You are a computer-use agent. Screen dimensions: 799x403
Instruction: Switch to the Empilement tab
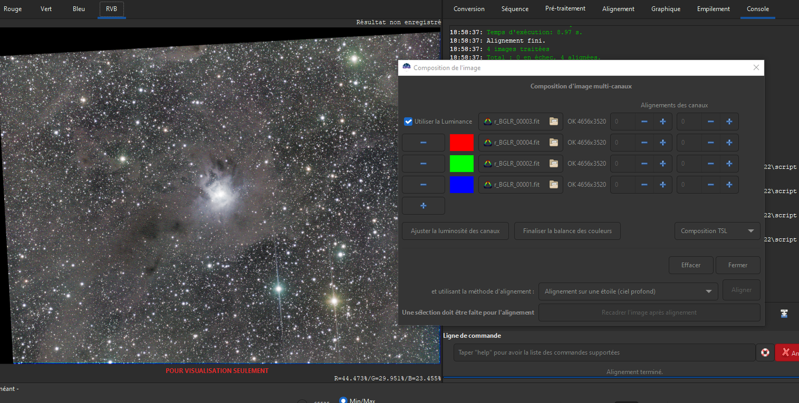(713, 9)
